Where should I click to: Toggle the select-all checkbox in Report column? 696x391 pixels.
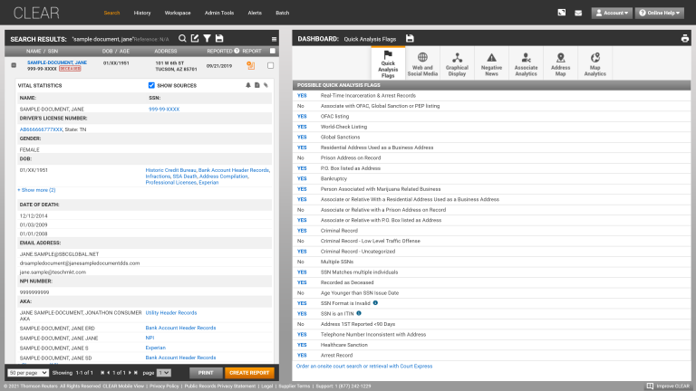pos(271,52)
